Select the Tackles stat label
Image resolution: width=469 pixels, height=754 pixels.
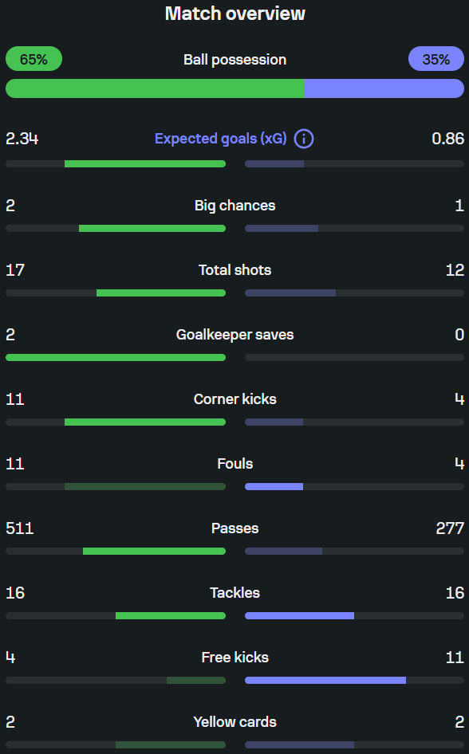(x=235, y=592)
